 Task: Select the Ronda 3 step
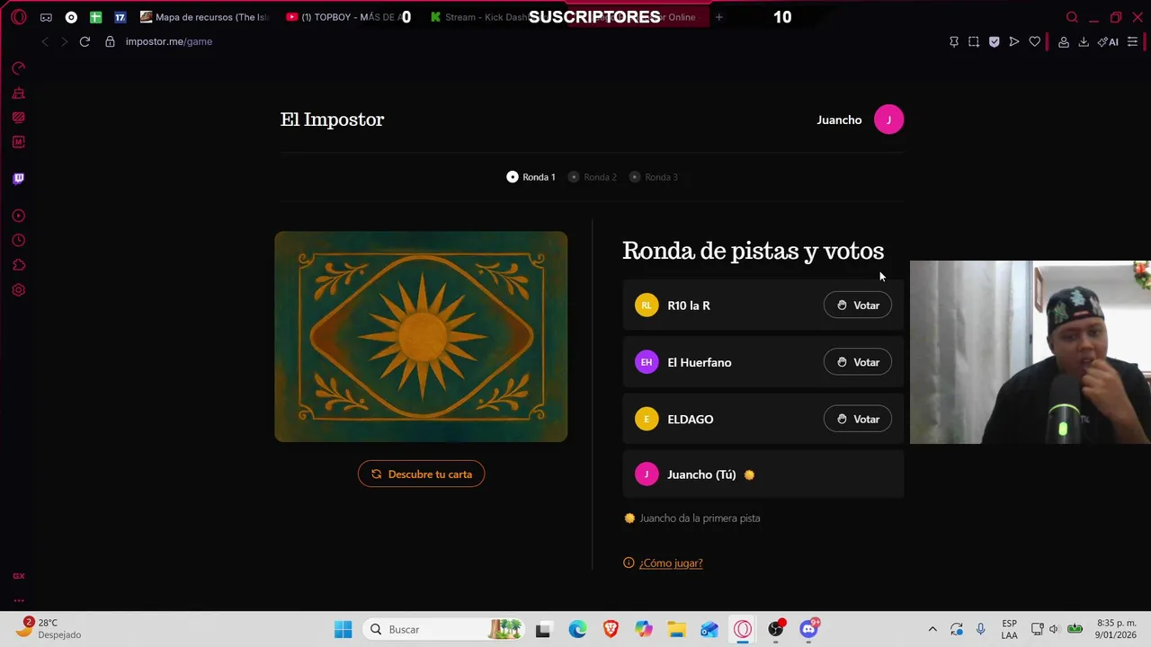[654, 177]
